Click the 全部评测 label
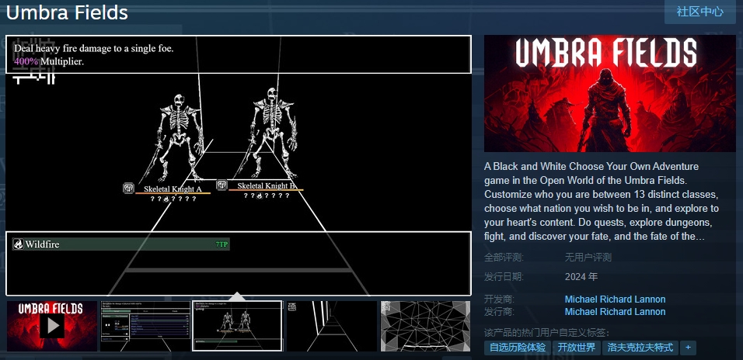This screenshot has height=360, width=743. coord(504,258)
